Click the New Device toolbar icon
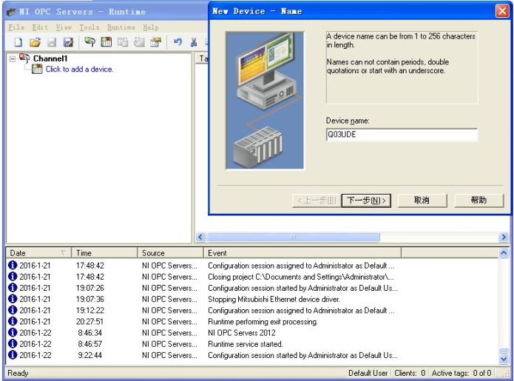The image size is (514, 381). coord(106,42)
